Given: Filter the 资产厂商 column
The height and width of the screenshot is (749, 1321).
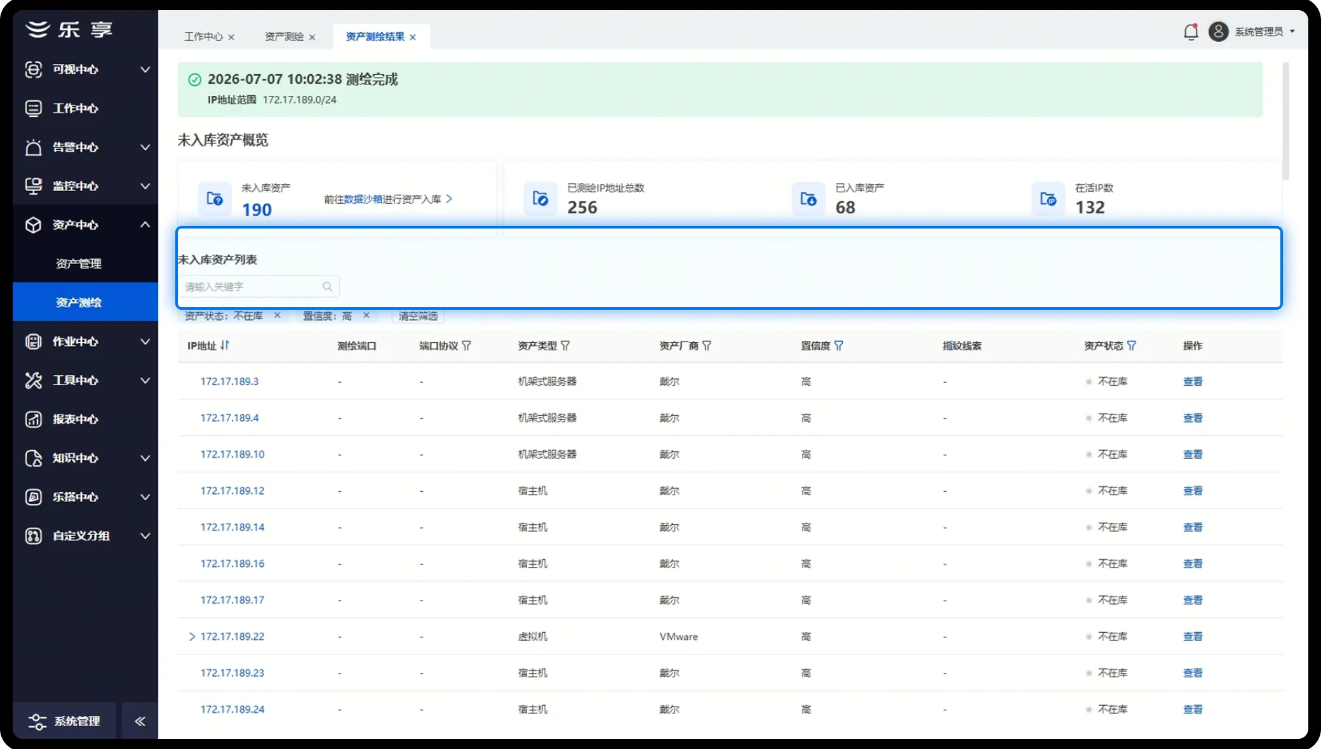Looking at the screenshot, I should tap(707, 345).
